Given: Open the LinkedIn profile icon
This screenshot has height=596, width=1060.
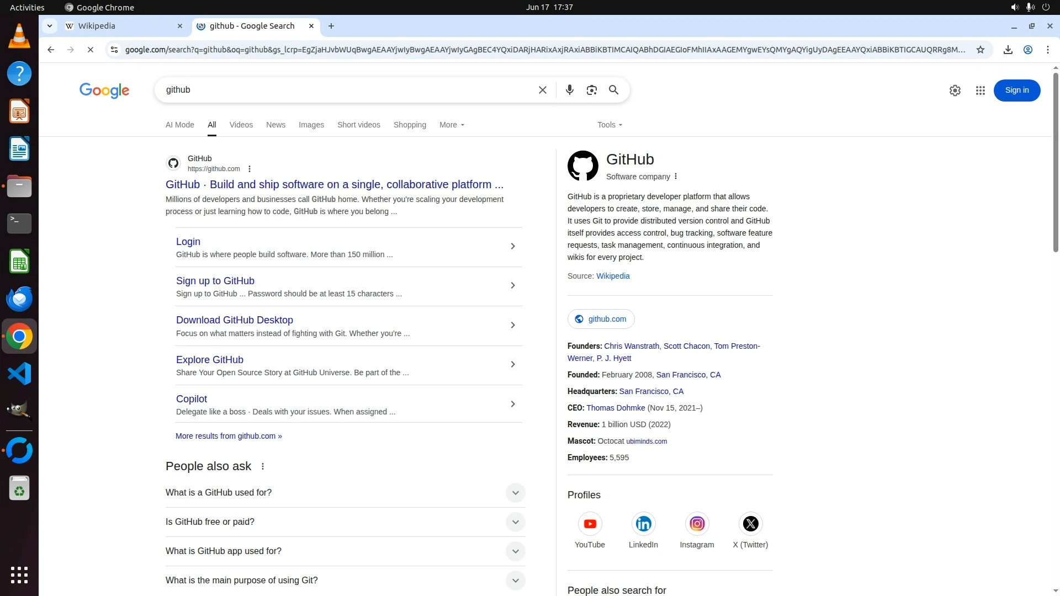Looking at the screenshot, I should coord(643,524).
